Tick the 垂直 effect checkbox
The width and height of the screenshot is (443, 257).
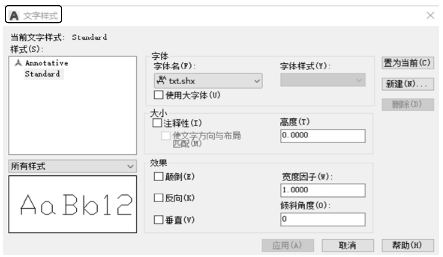(x=158, y=220)
